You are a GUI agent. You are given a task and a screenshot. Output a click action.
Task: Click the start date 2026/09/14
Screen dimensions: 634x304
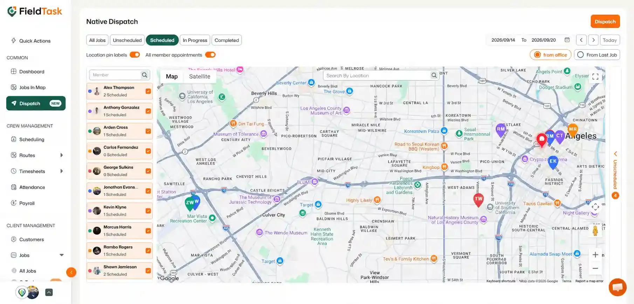503,40
